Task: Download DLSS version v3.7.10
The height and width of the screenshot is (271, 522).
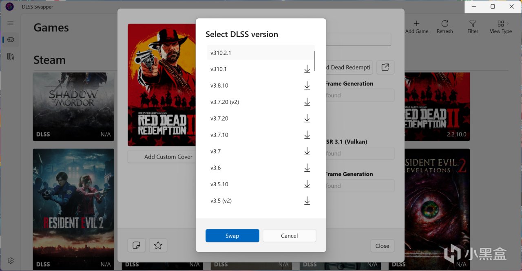Action: pos(307,135)
